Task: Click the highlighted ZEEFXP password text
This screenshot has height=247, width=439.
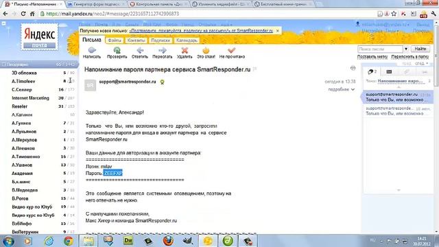Action: click(113, 173)
